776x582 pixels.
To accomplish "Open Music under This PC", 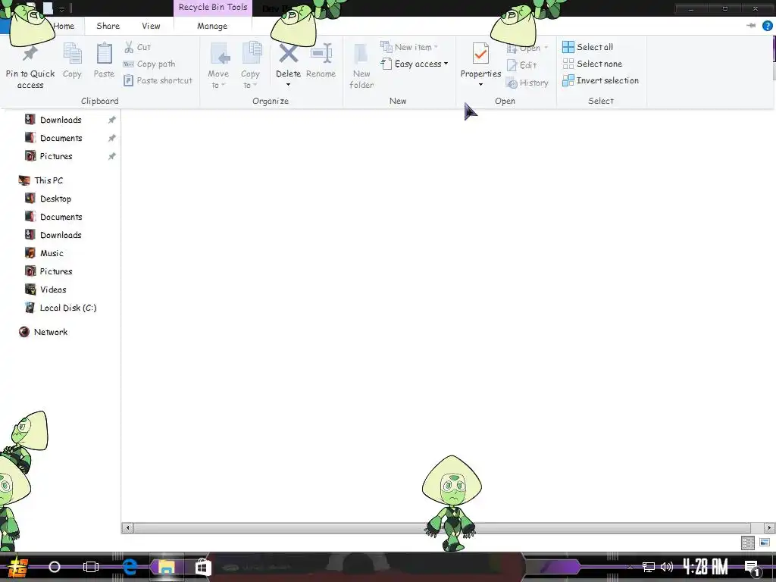I will (52, 253).
